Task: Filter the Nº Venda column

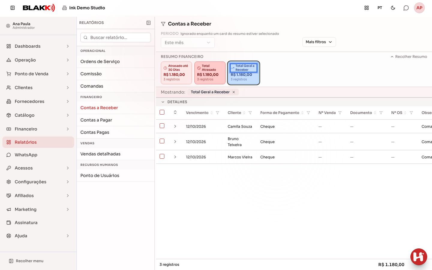Action: (340, 113)
